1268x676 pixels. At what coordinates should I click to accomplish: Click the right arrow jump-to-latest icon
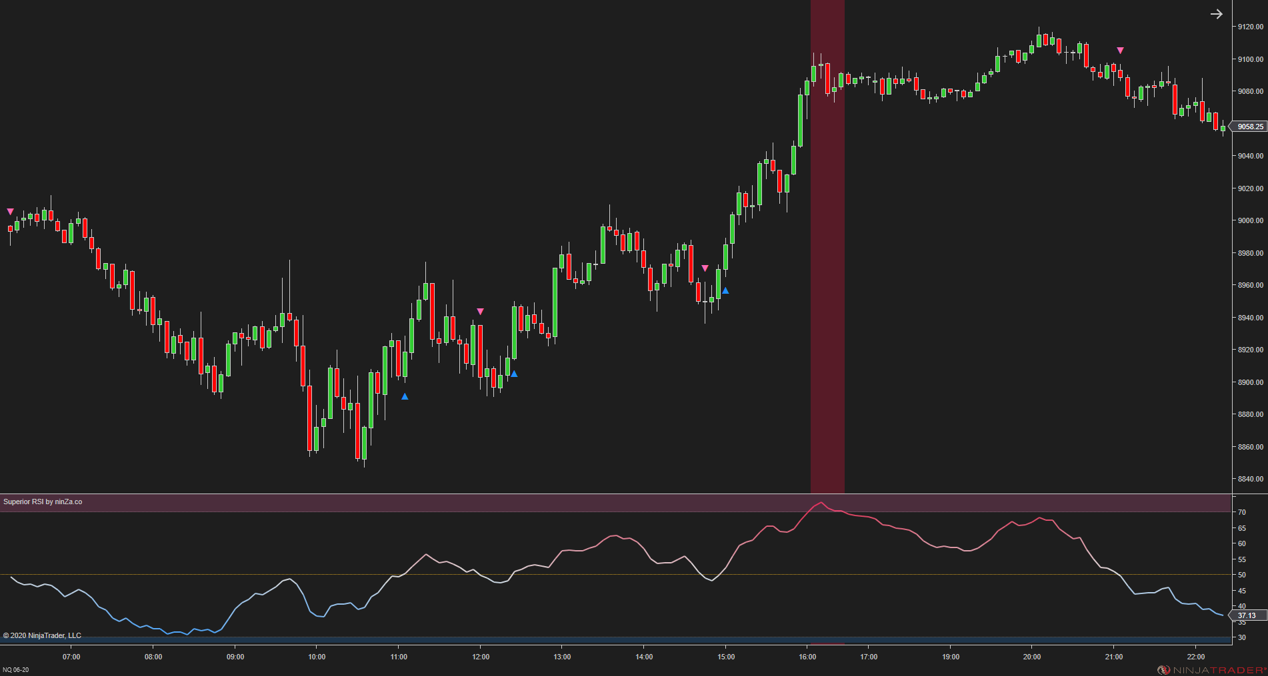tap(1217, 14)
